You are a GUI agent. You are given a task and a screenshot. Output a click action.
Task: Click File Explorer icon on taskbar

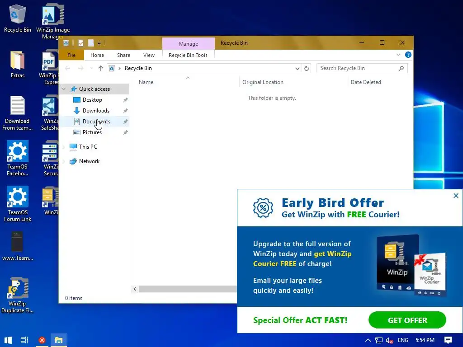point(59,340)
